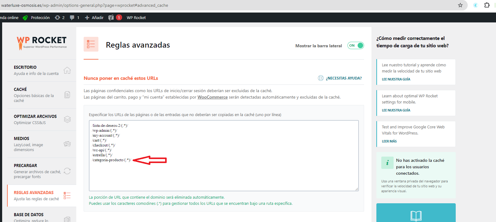Click the Base de Datos database icon
This screenshot has height=222, width=496.
click(x=67, y=219)
